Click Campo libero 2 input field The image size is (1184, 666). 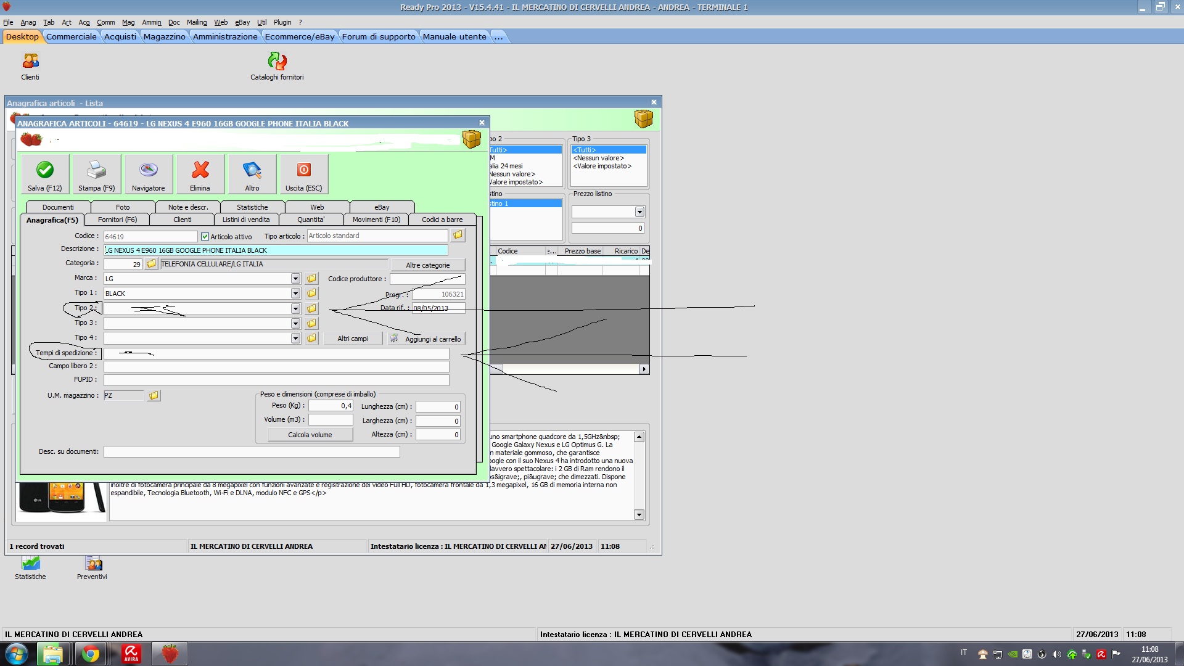pyautogui.click(x=276, y=366)
